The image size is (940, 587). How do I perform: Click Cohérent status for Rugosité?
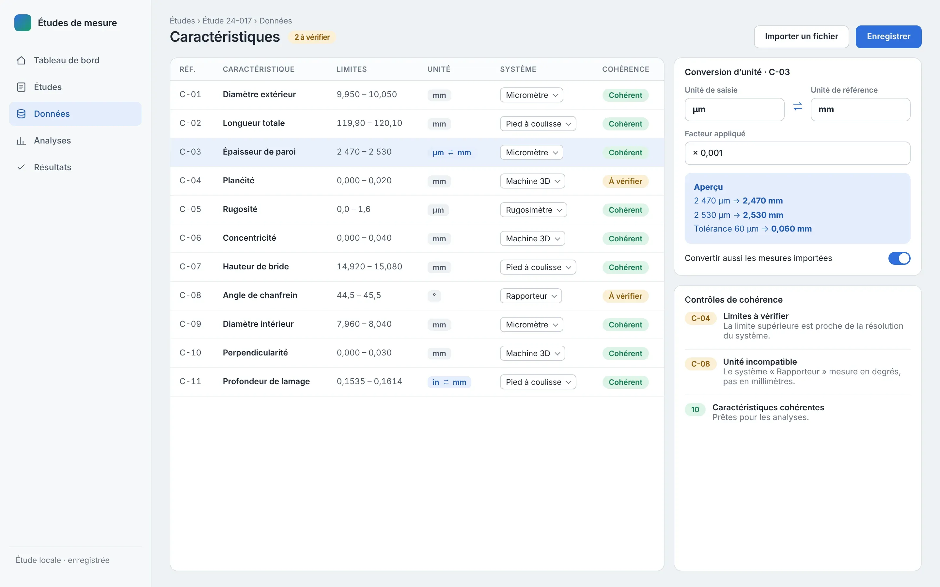pos(625,210)
